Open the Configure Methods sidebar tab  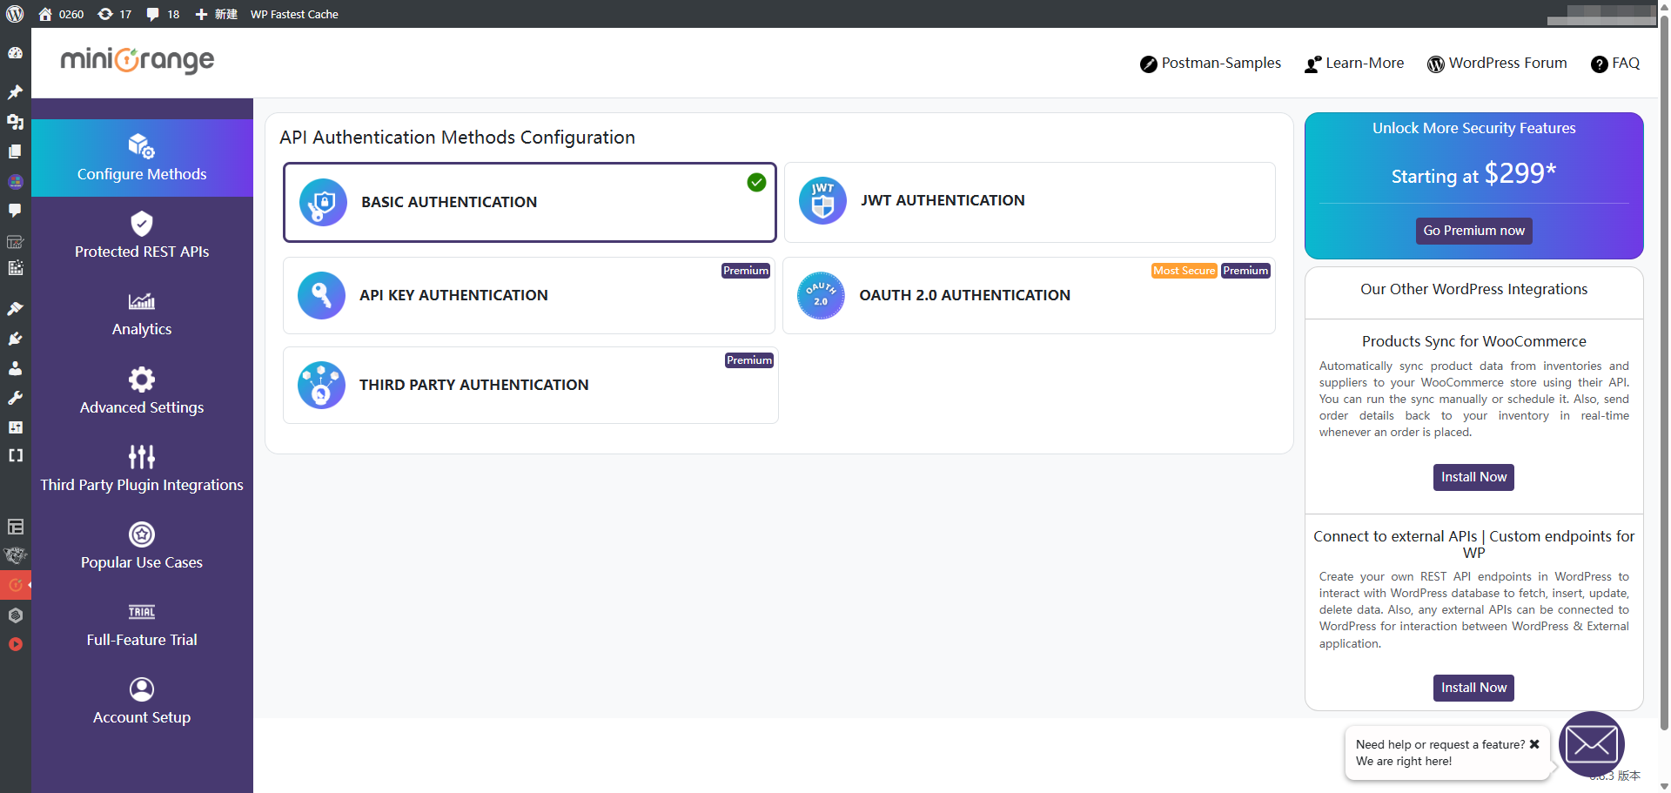coord(142,158)
